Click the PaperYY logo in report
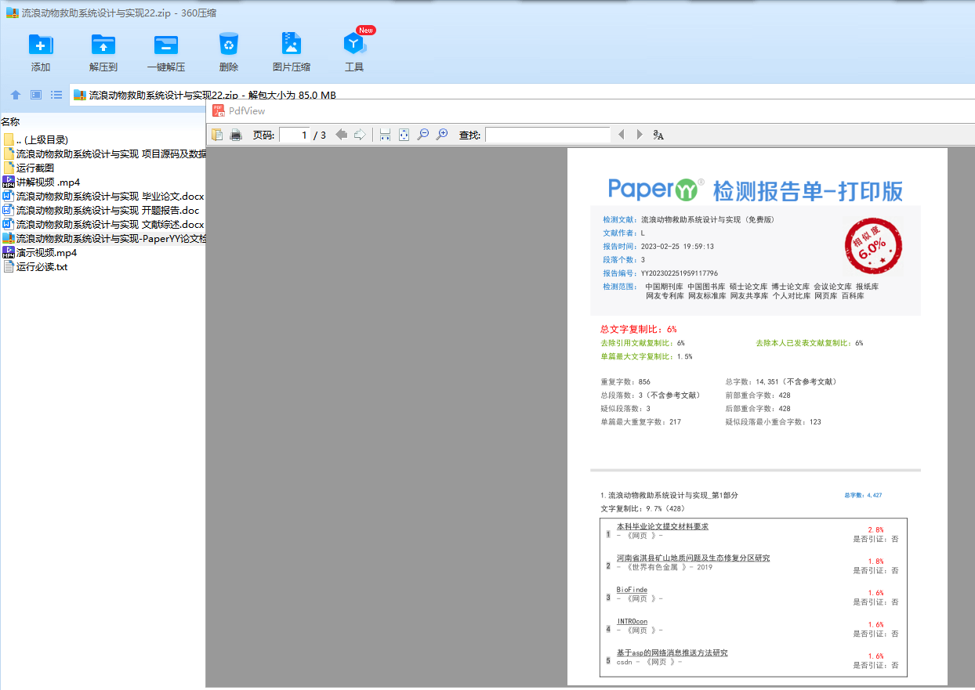975x690 pixels. click(655, 189)
